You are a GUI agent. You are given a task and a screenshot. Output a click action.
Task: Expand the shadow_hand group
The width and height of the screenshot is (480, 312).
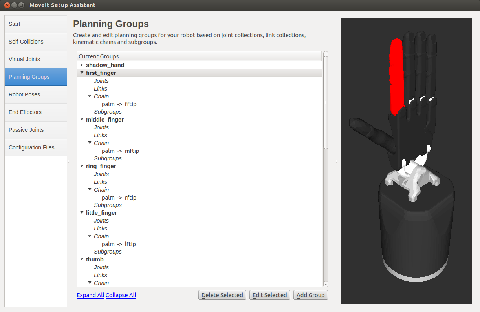82,65
